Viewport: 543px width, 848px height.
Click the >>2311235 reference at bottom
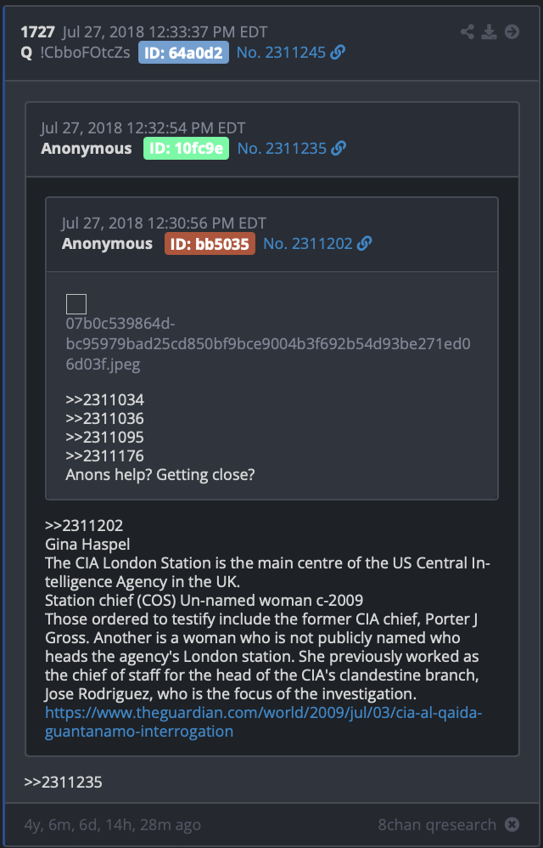coord(63,782)
